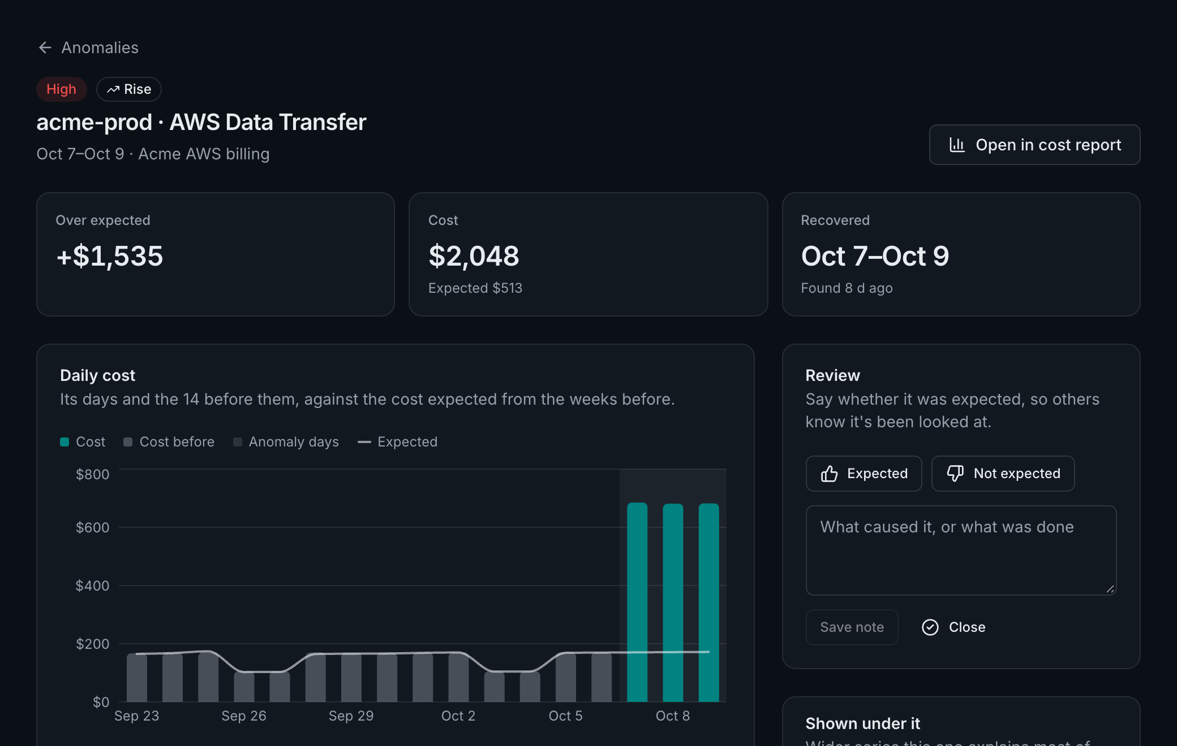
Task: Click the Expected line legend entry
Action: point(397,442)
